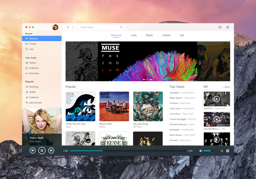This screenshot has height=179, width=256.
Task: Click the Under the Iron Sea title
Action: [x=76, y=124]
